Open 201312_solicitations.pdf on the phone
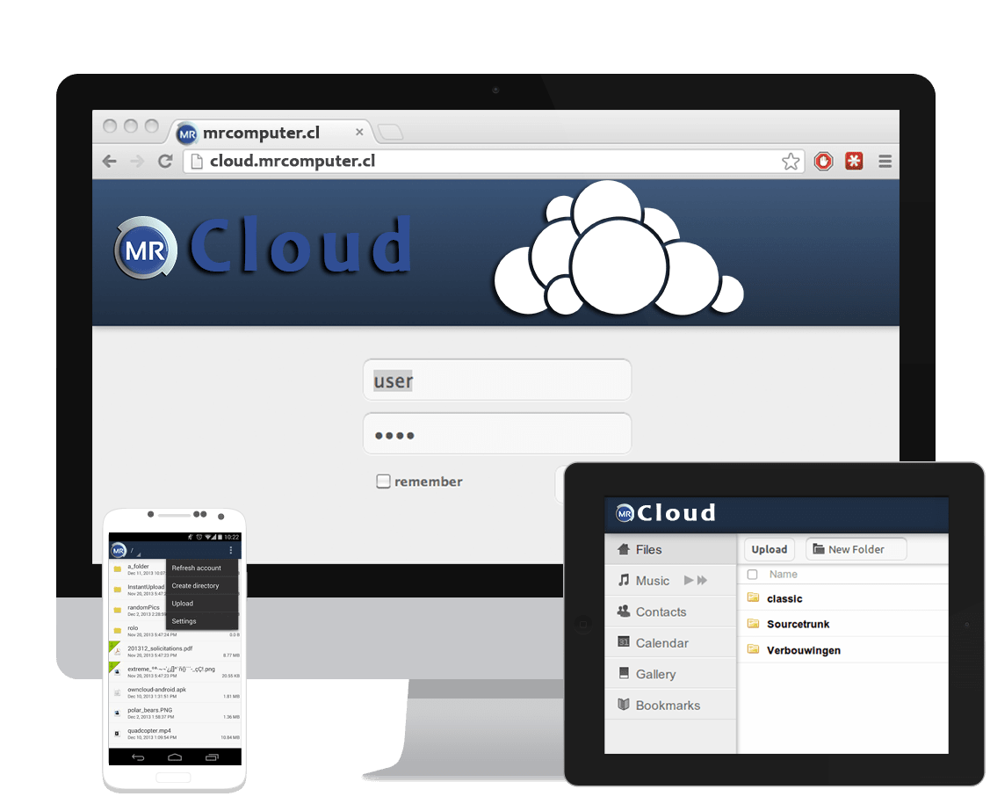The image size is (990, 811). [175, 651]
